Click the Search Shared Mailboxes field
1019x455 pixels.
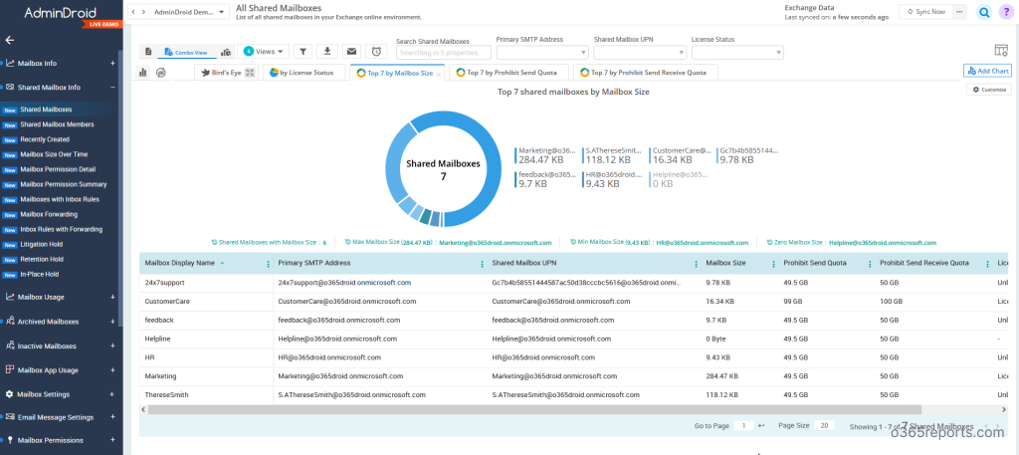[x=443, y=53]
